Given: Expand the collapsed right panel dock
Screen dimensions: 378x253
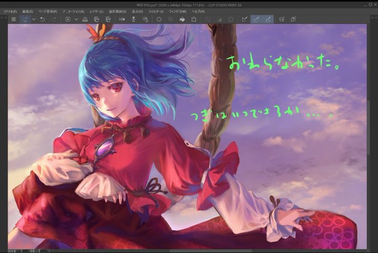Looking at the screenshot, I should pos(374,17).
